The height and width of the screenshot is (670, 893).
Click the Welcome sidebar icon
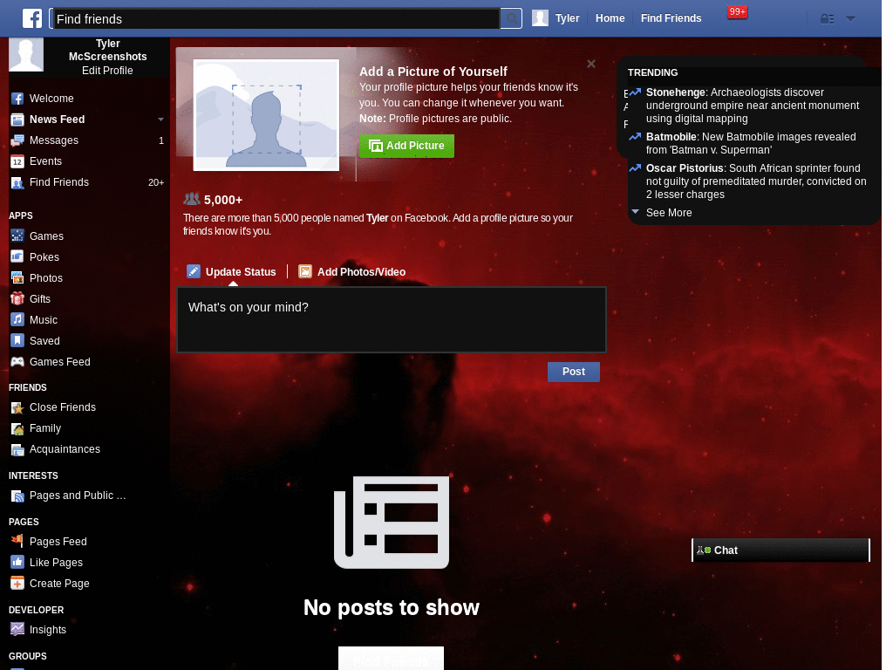tap(17, 99)
